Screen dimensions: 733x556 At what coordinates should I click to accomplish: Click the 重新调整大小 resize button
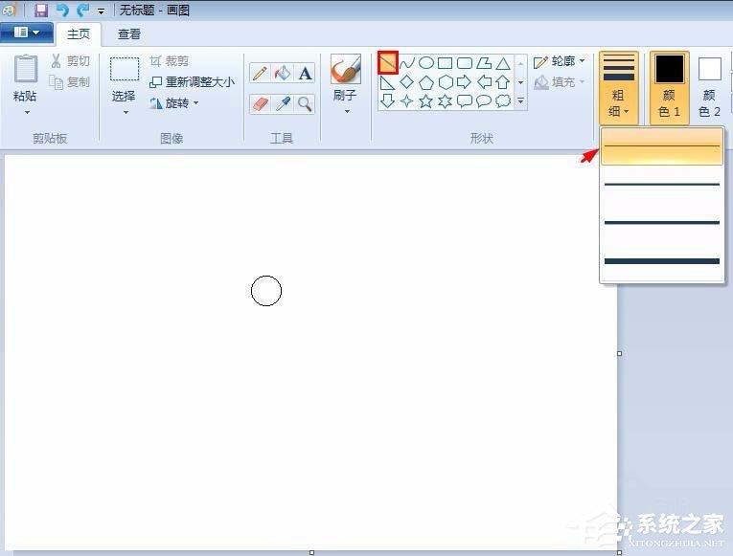tap(193, 82)
